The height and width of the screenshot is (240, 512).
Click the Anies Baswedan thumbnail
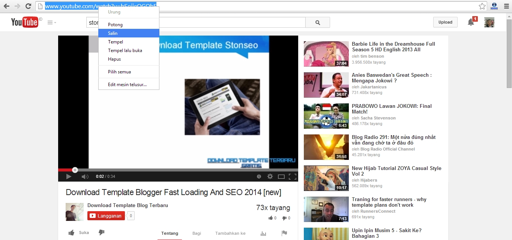(x=326, y=85)
